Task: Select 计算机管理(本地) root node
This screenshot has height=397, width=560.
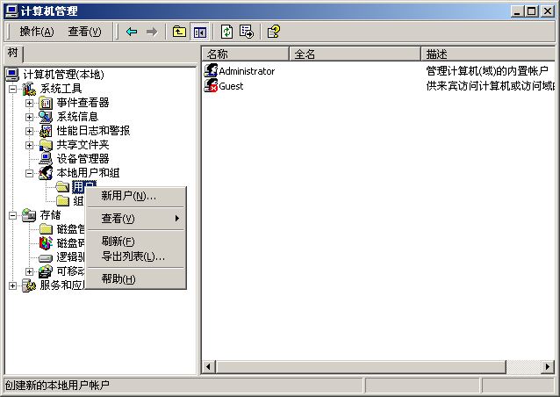Action: pos(63,75)
